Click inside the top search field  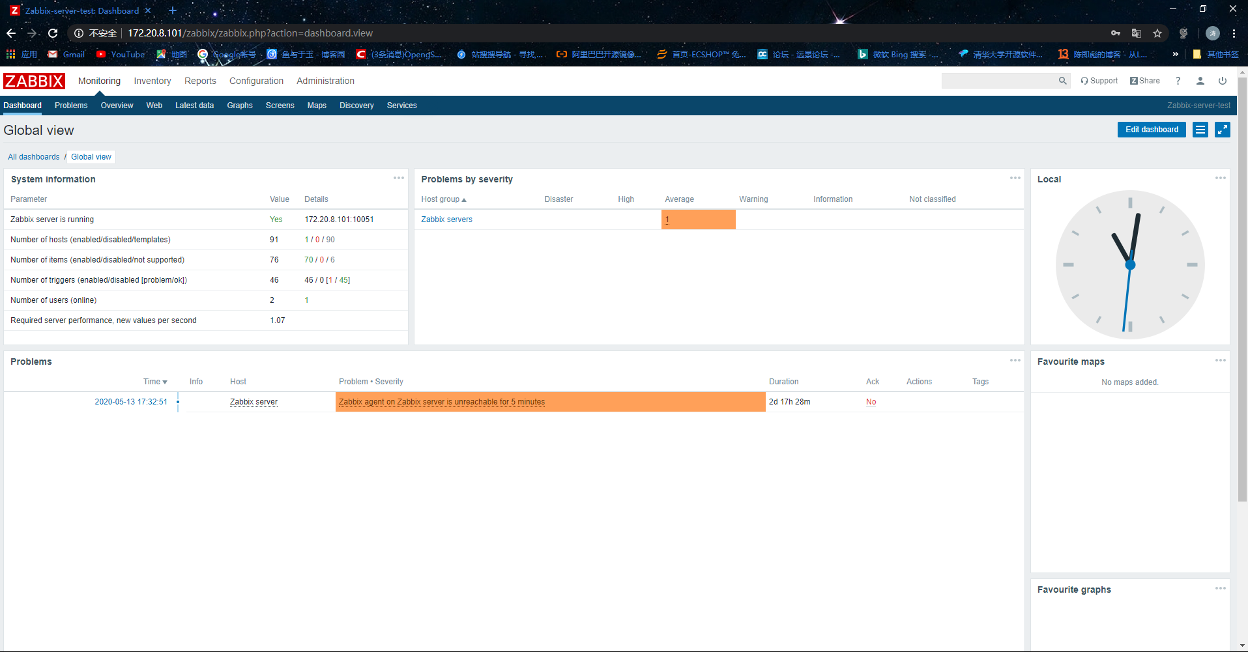click(x=999, y=81)
